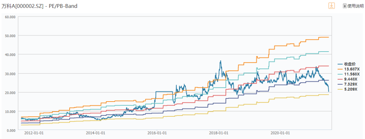Toggle the 13.687X legend series

[349, 69]
